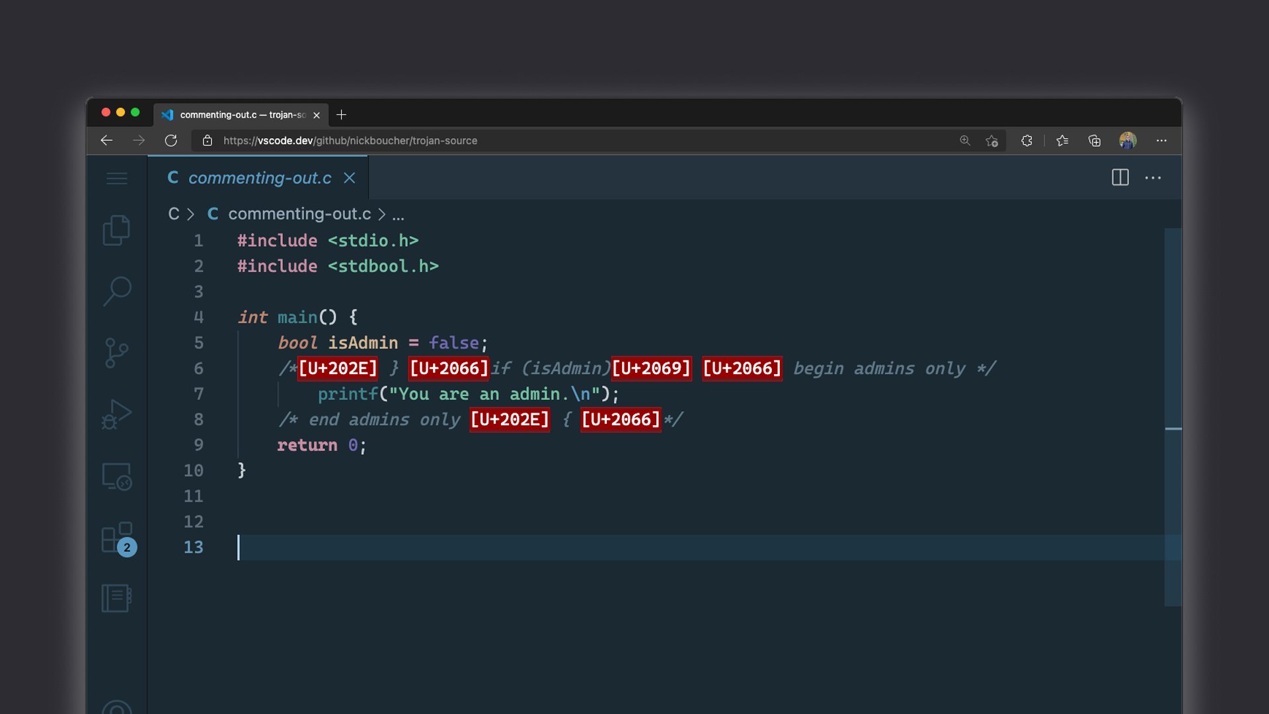Open Remote Explorer monitor icon

pyautogui.click(x=116, y=476)
